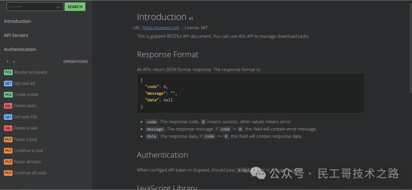Click the Authentication heading in main content

click(163, 155)
